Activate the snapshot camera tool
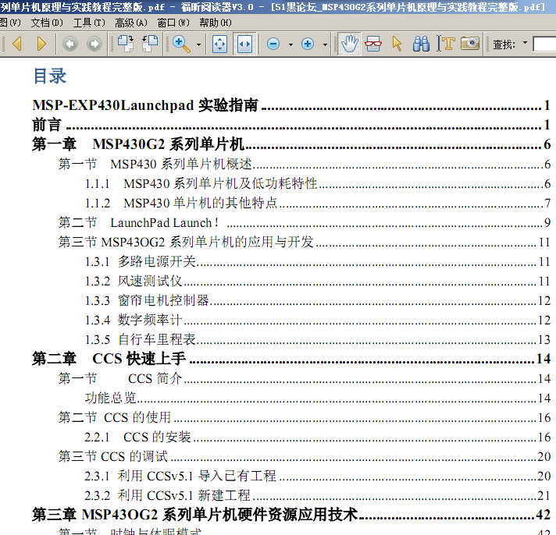 470,44
